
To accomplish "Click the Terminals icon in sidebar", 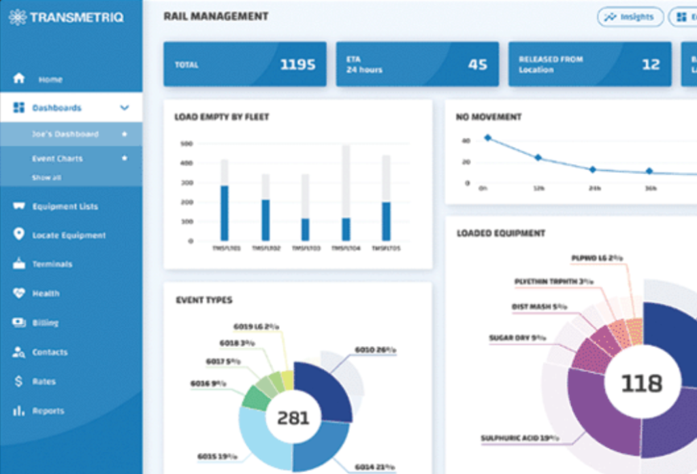I will coord(19,264).
